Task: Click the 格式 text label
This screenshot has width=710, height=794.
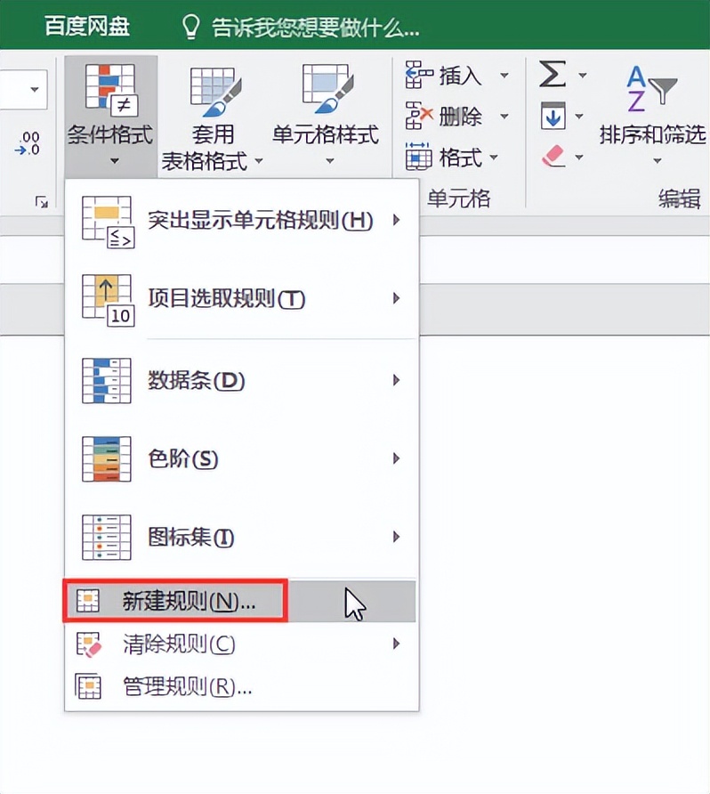Action: pos(459,158)
